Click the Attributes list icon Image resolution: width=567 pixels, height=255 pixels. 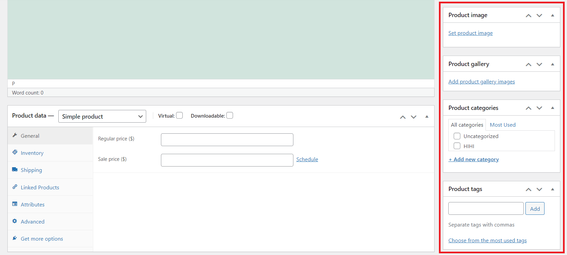15,204
